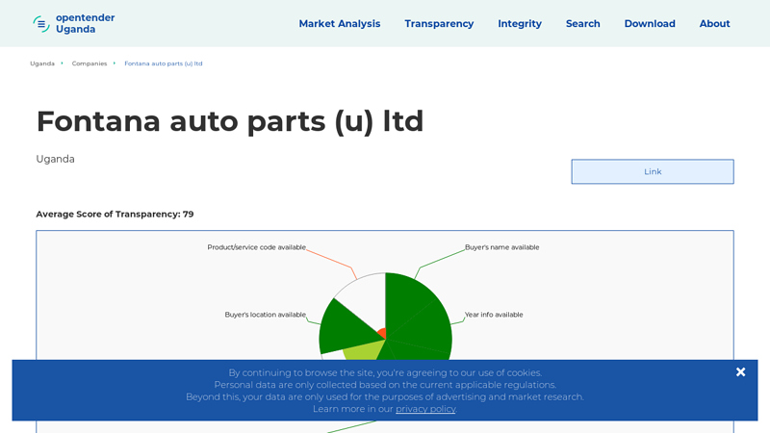Go to the Integrity section
Image resolution: width=770 pixels, height=433 pixels.
pos(520,23)
